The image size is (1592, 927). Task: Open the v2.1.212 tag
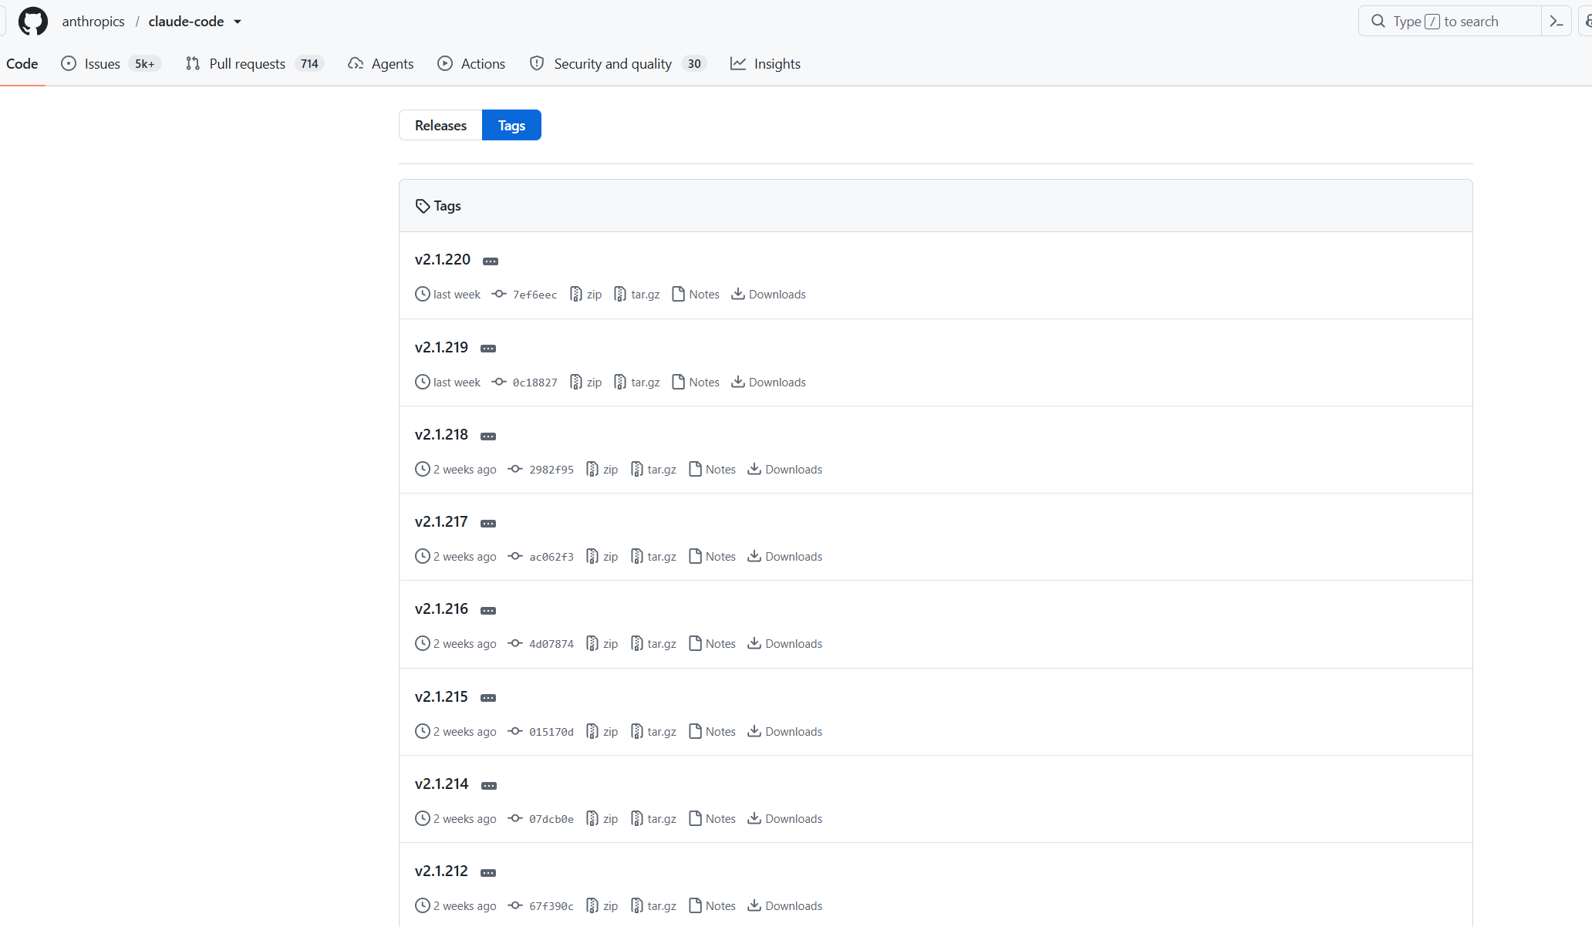point(441,871)
